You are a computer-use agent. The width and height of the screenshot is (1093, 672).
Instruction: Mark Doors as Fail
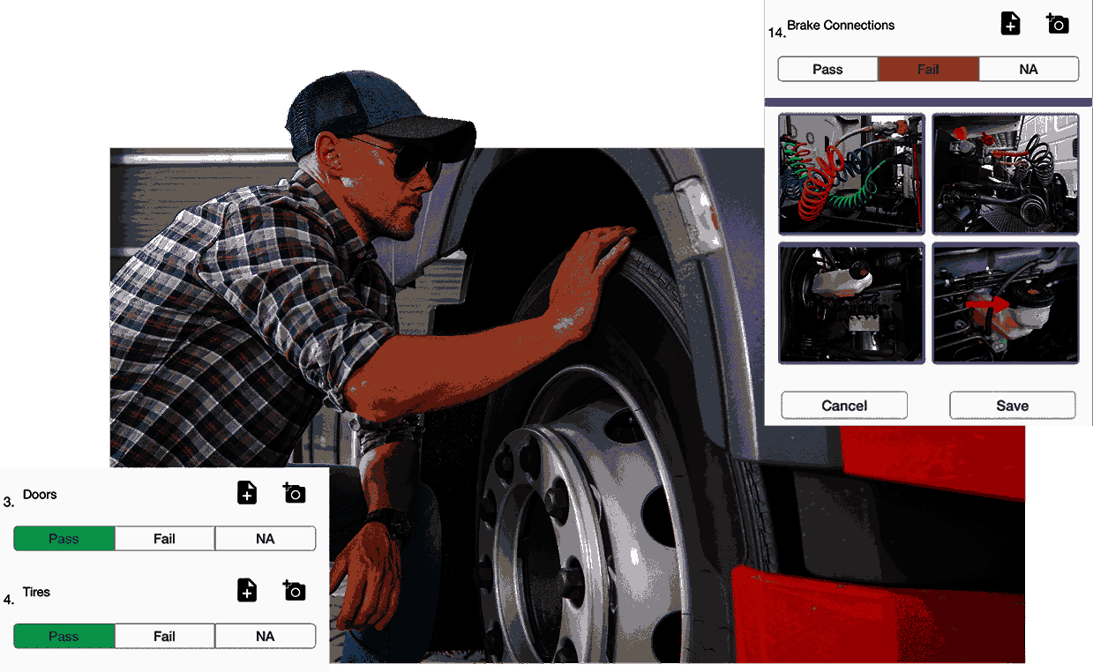[164, 538]
